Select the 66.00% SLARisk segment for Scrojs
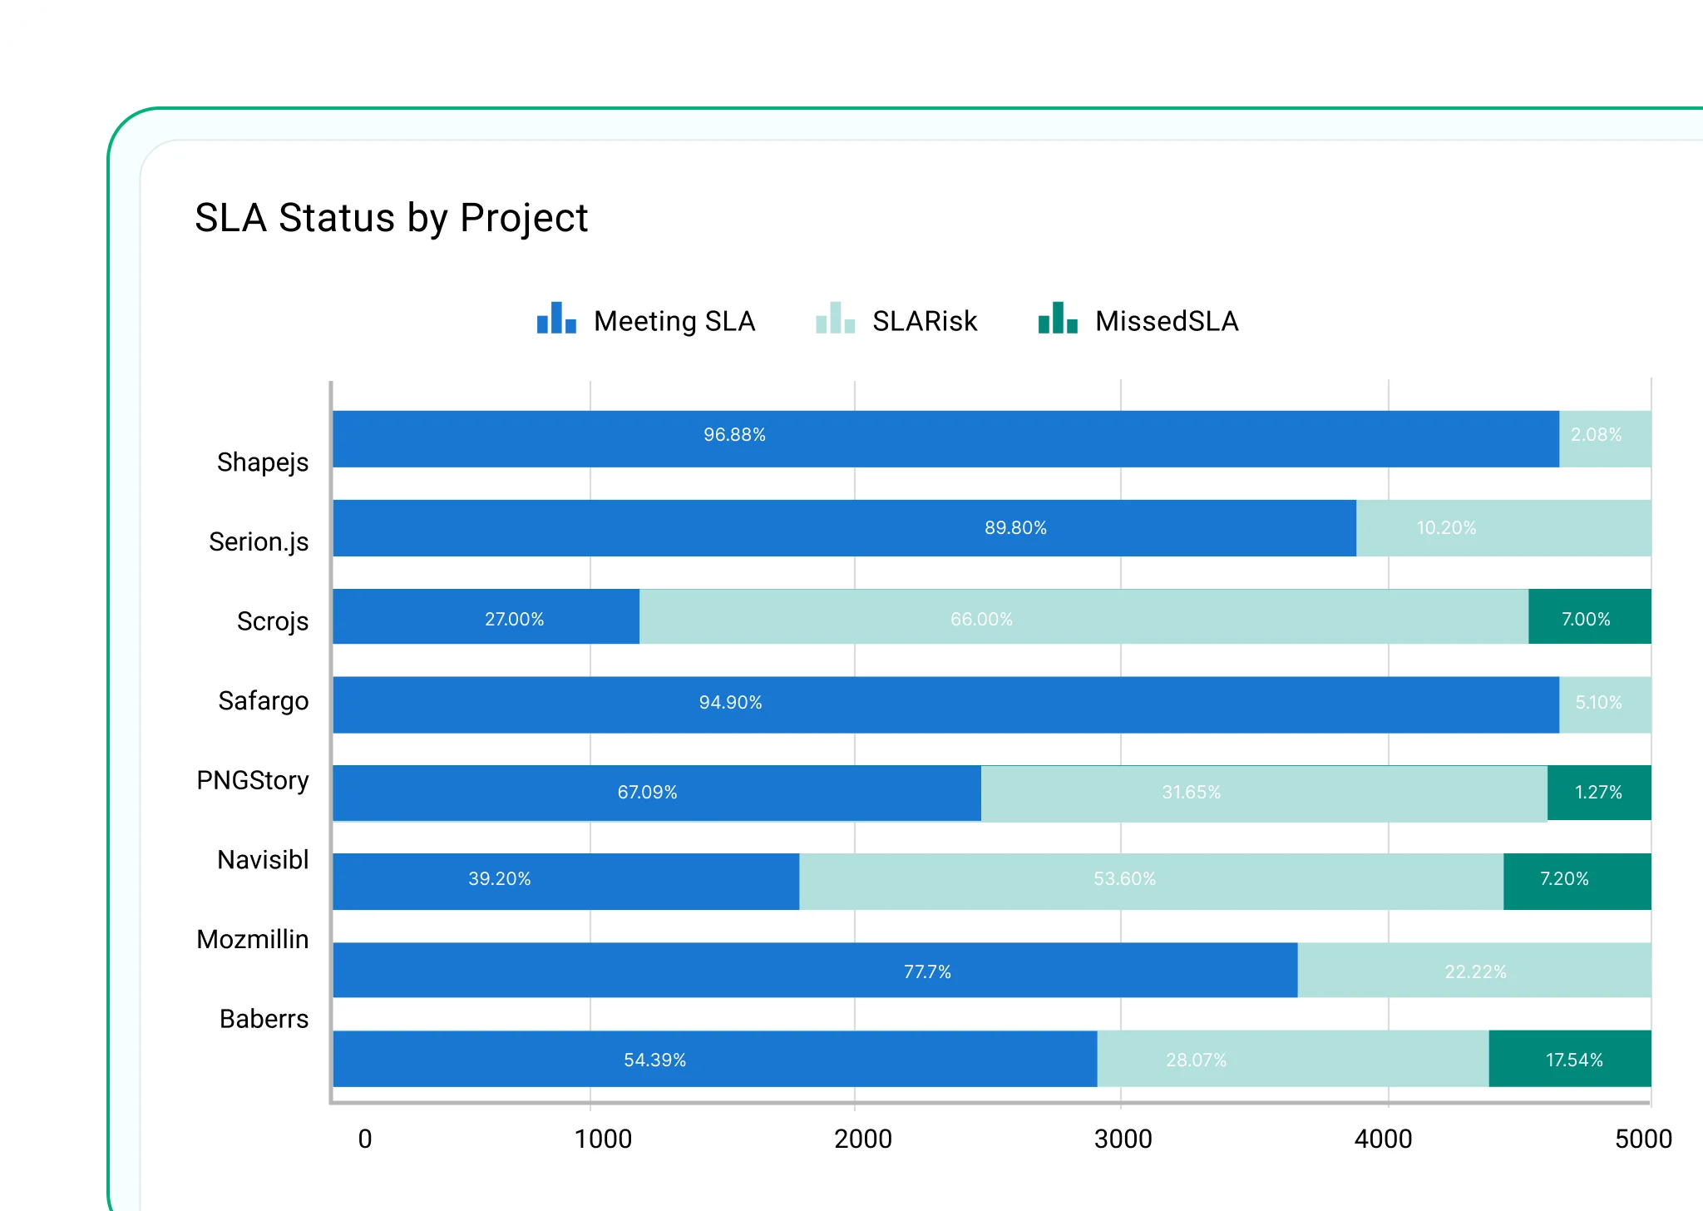 point(1081,619)
